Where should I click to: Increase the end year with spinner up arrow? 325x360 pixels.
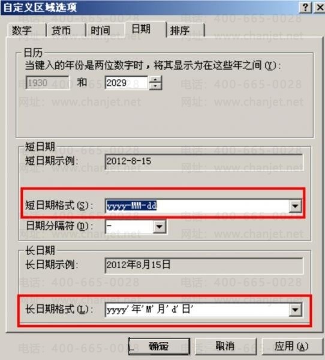(x=155, y=79)
